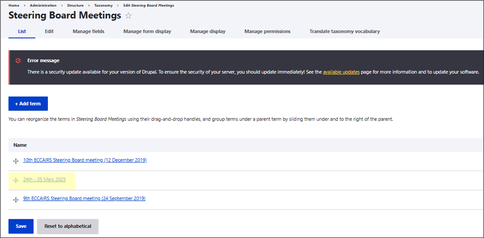Select the Manage display tab
This screenshot has width=484, height=238.
[x=208, y=31]
